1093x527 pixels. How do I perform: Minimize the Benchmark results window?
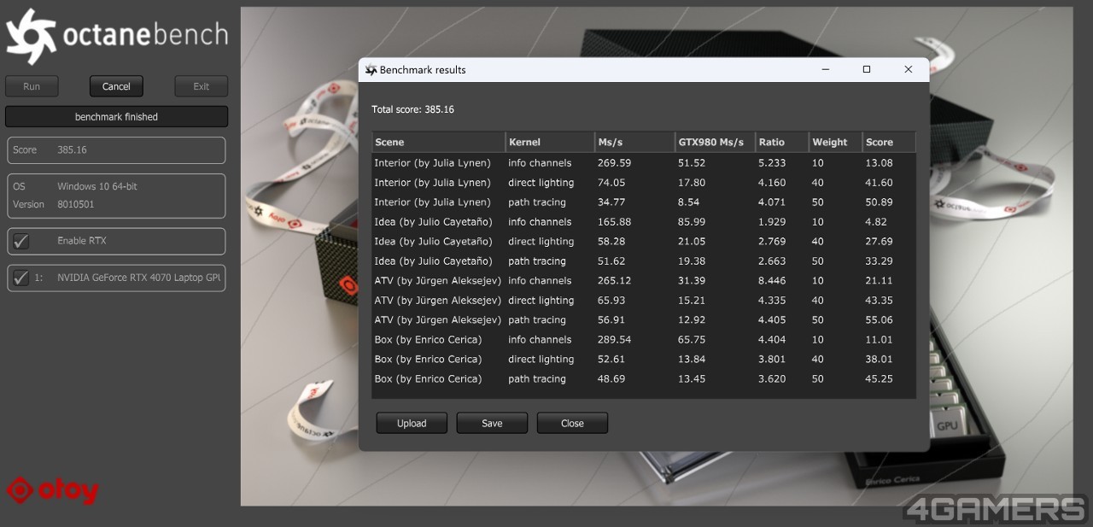[826, 69]
